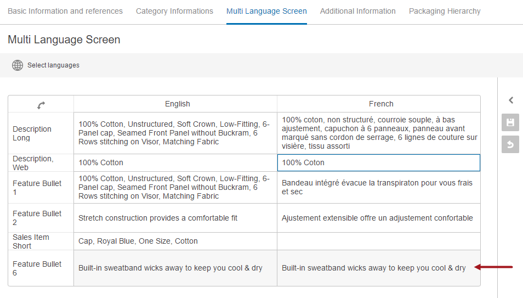Open the Packaging Hierarchy tab
Screen dimensions: 523x298
(x=445, y=11)
